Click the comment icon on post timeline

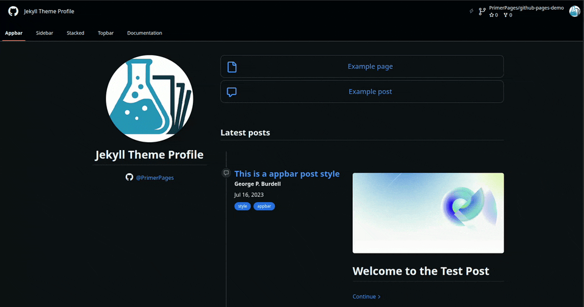226,173
